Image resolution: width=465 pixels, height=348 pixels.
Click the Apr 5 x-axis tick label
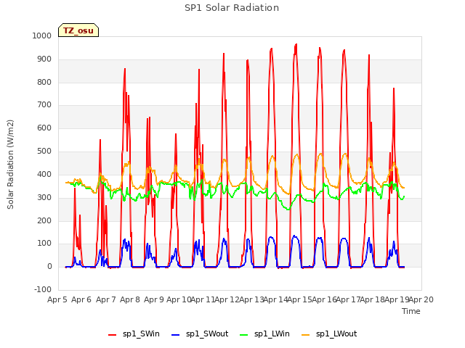click(x=57, y=299)
